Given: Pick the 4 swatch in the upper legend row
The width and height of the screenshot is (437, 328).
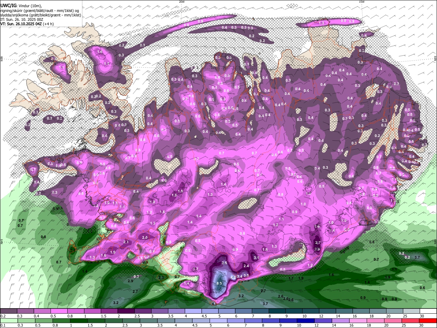Looking at the screenshot, I should [193, 311].
